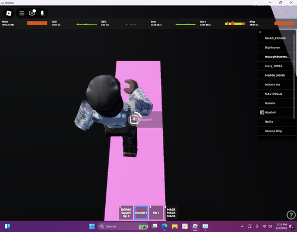
Task: Equip hotbar slot MACK MACK MACK
Action: coord(171,212)
